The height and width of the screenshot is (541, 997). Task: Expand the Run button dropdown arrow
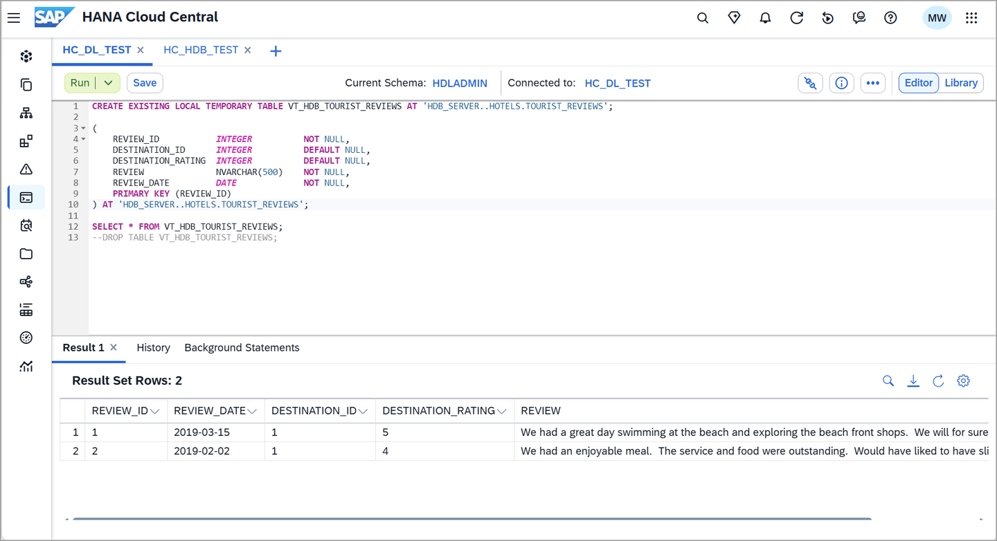coord(108,83)
